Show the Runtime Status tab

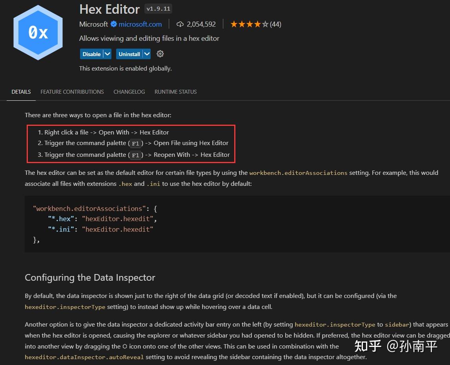pyautogui.click(x=176, y=92)
